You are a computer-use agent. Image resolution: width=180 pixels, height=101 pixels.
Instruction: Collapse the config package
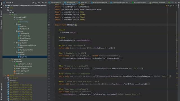click(x=14, y=19)
